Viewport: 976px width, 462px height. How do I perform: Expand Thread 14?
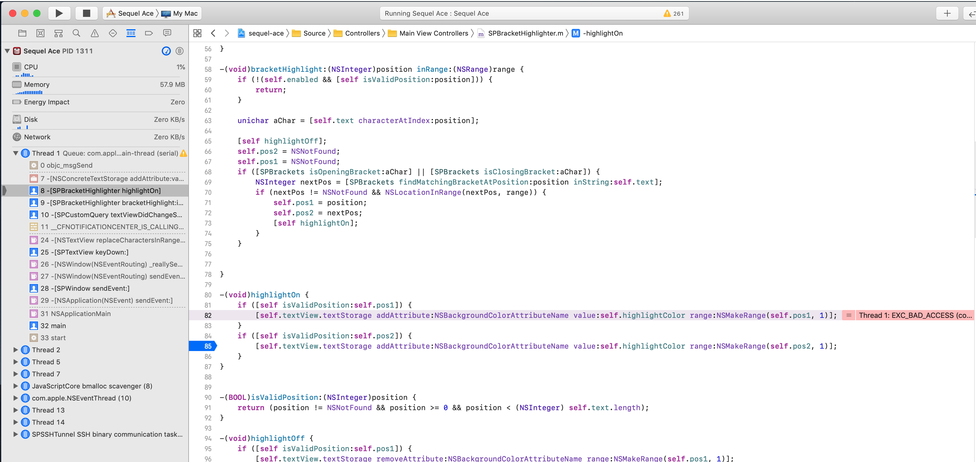15,422
